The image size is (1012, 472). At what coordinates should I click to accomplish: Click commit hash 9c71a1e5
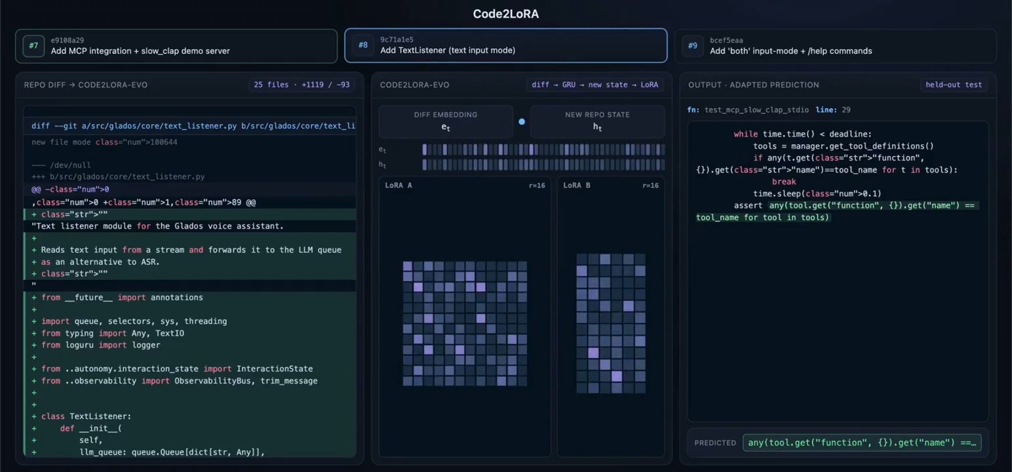click(x=397, y=40)
